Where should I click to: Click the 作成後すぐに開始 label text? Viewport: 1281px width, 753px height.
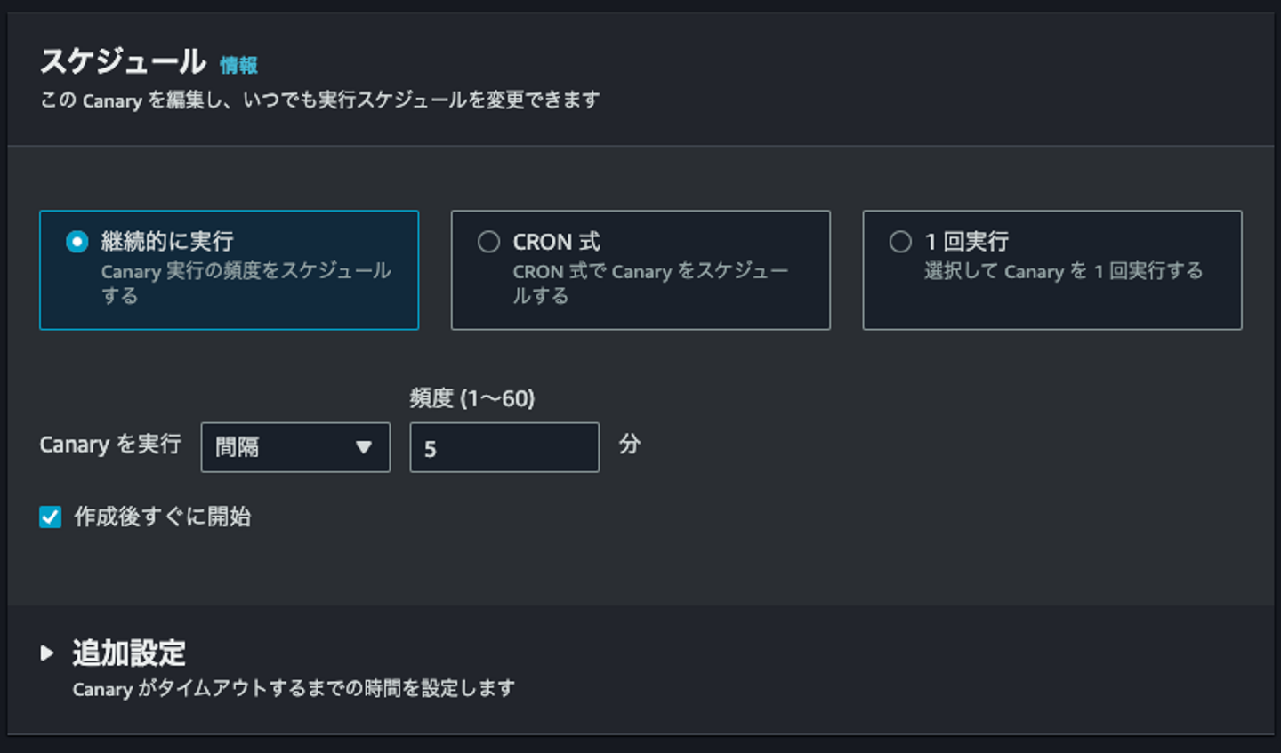click(x=163, y=517)
